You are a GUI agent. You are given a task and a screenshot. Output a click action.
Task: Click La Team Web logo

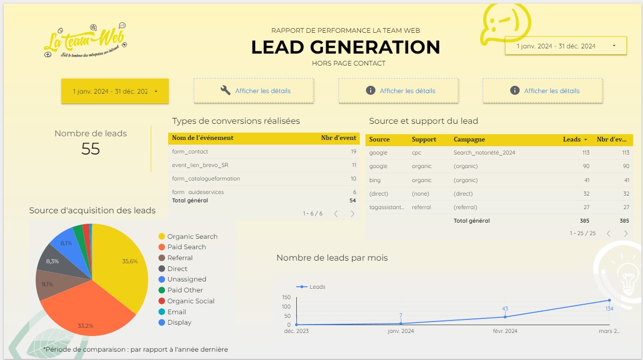point(86,40)
